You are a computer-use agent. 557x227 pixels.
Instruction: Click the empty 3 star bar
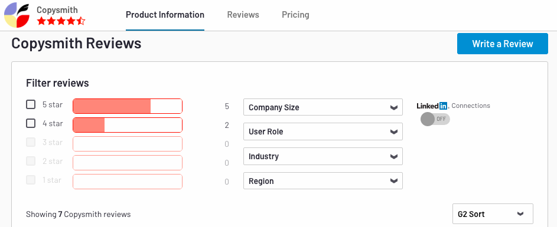[128, 144]
